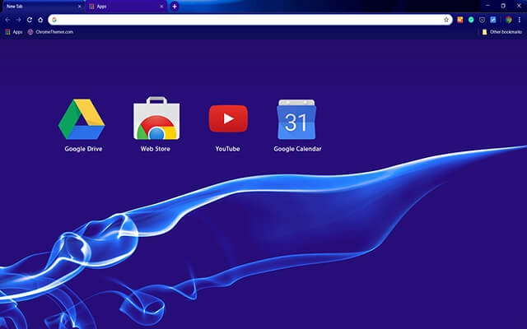This screenshot has height=329, width=527.
Task: Expand the Other bookmarks folder
Action: tap(502, 32)
